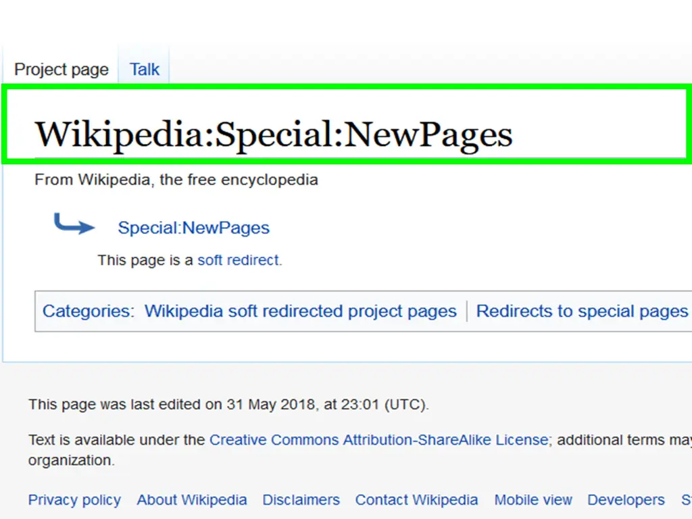Image resolution: width=692 pixels, height=519 pixels.
Task: Open the Privacy policy link
Action: tap(74, 499)
